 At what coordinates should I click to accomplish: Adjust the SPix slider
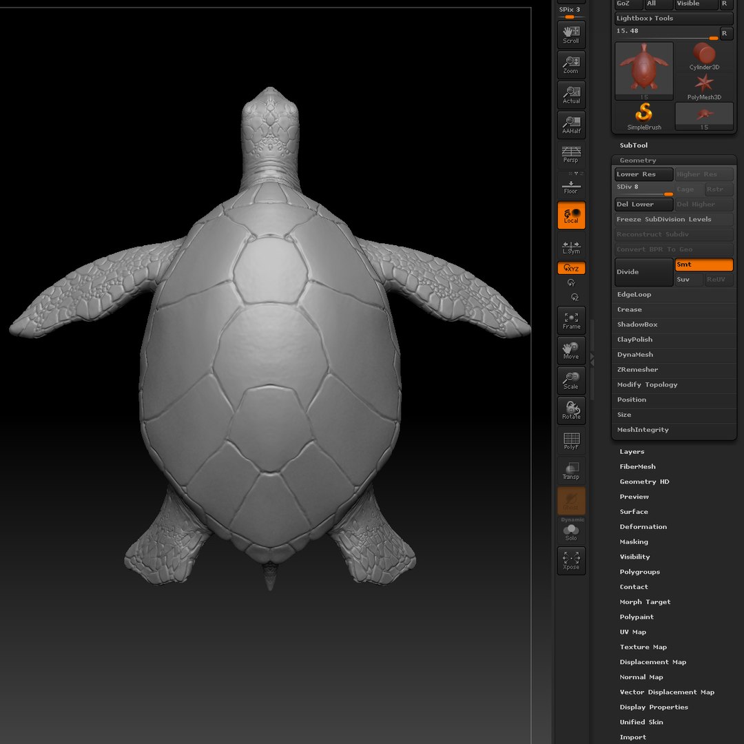(x=571, y=13)
